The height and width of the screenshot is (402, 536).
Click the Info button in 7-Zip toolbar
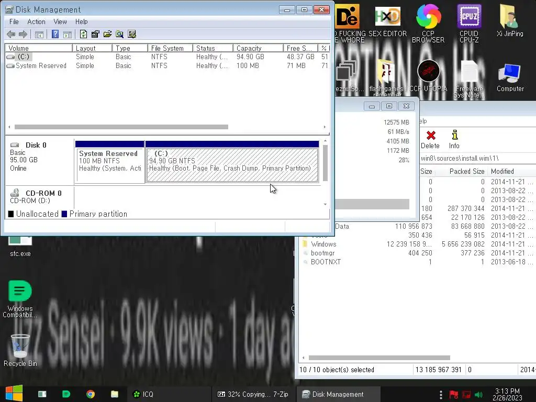tap(454, 139)
